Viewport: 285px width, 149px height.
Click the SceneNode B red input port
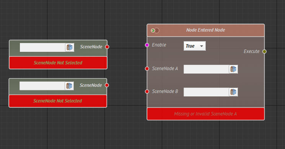click(x=147, y=91)
